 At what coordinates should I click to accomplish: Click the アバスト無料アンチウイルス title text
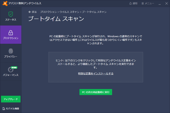(25, 3)
